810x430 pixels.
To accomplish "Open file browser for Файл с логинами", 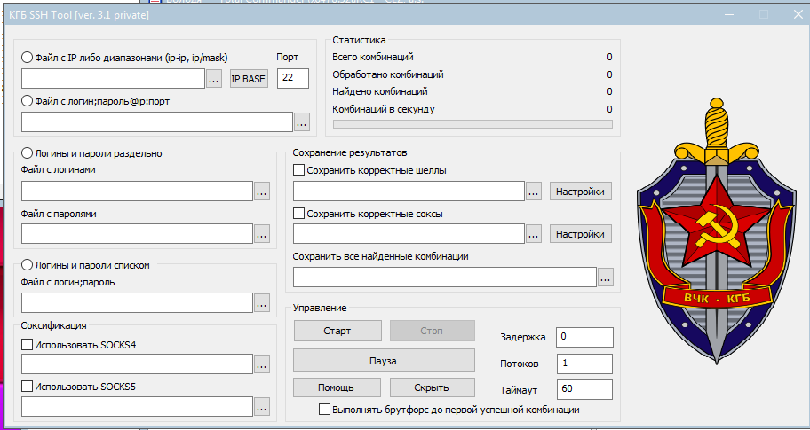I will click(x=262, y=191).
